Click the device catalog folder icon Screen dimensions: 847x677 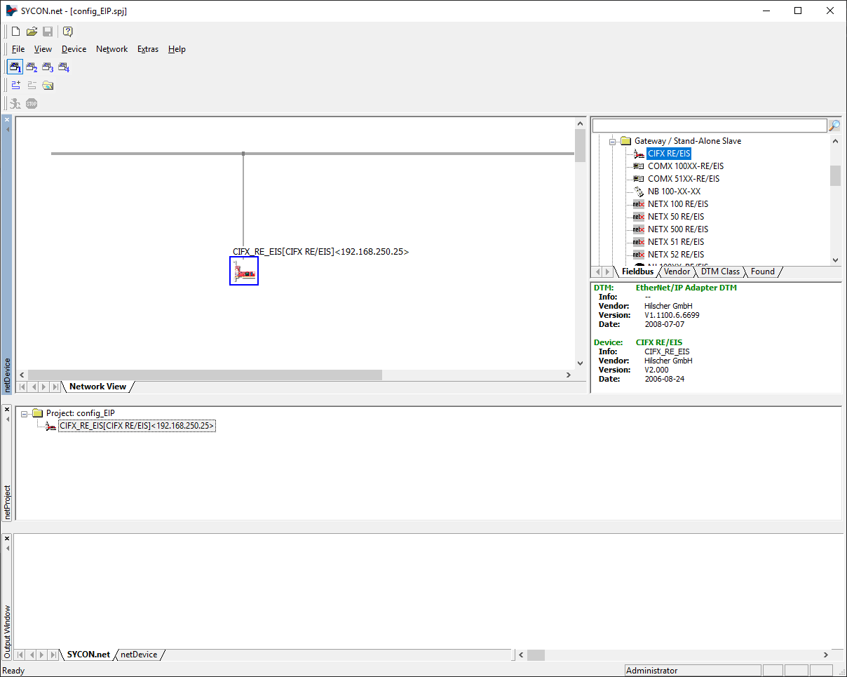(x=48, y=86)
